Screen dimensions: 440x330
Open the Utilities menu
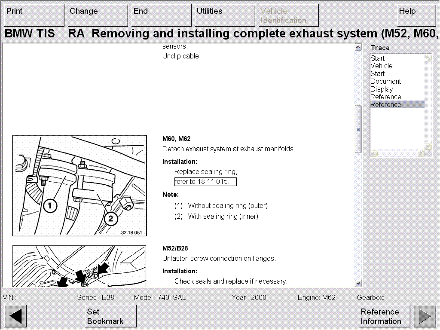pyautogui.click(x=225, y=15)
